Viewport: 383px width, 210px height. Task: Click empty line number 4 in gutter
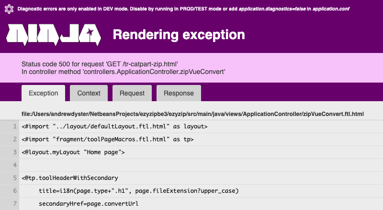(x=15, y=165)
